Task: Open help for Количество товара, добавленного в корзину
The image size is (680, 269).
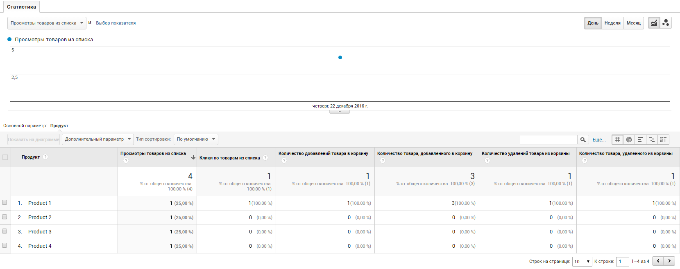Action: pyautogui.click(x=383, y=161)
